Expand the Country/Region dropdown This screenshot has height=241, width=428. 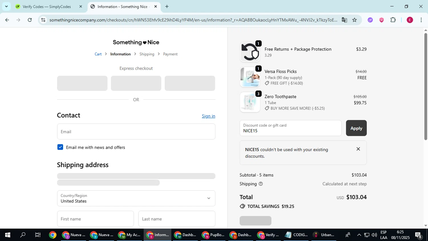click(136, 198)
